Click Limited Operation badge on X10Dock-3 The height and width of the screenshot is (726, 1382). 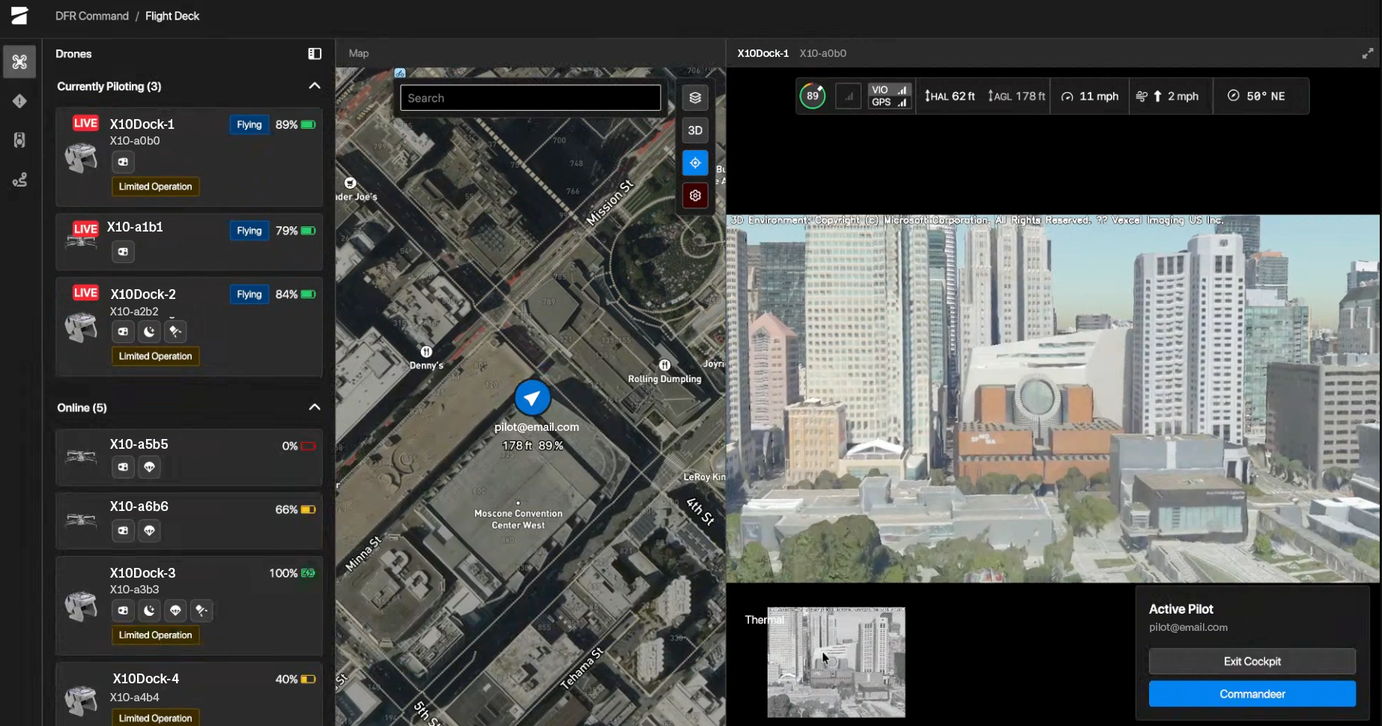pos(155,635)
